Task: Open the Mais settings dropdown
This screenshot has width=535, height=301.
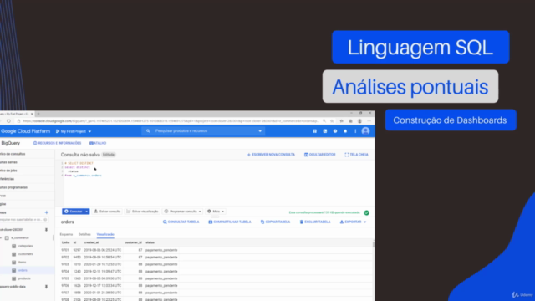Action: pyautogui.click(x=216, y=212)
